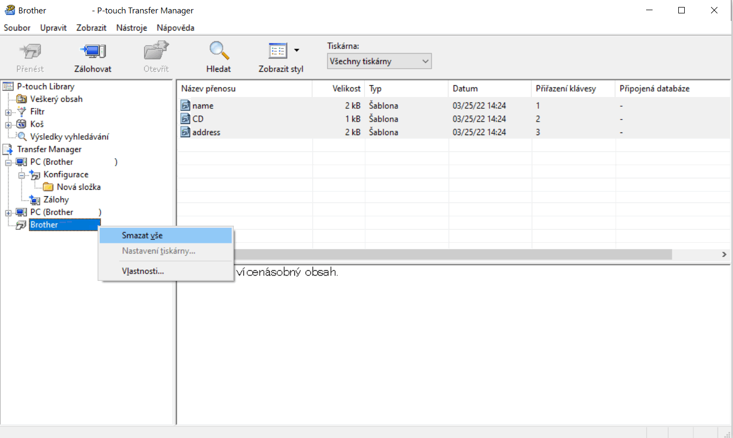733x438 pixels.
Task: Select the Konfigurace folder
Action: 66,175
